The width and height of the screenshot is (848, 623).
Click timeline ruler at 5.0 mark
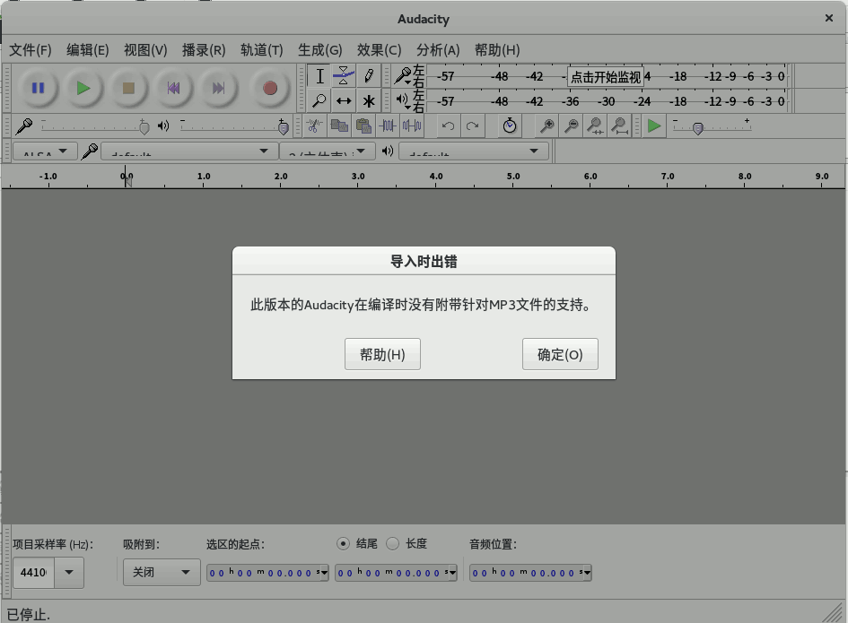(x=513, y=177)
